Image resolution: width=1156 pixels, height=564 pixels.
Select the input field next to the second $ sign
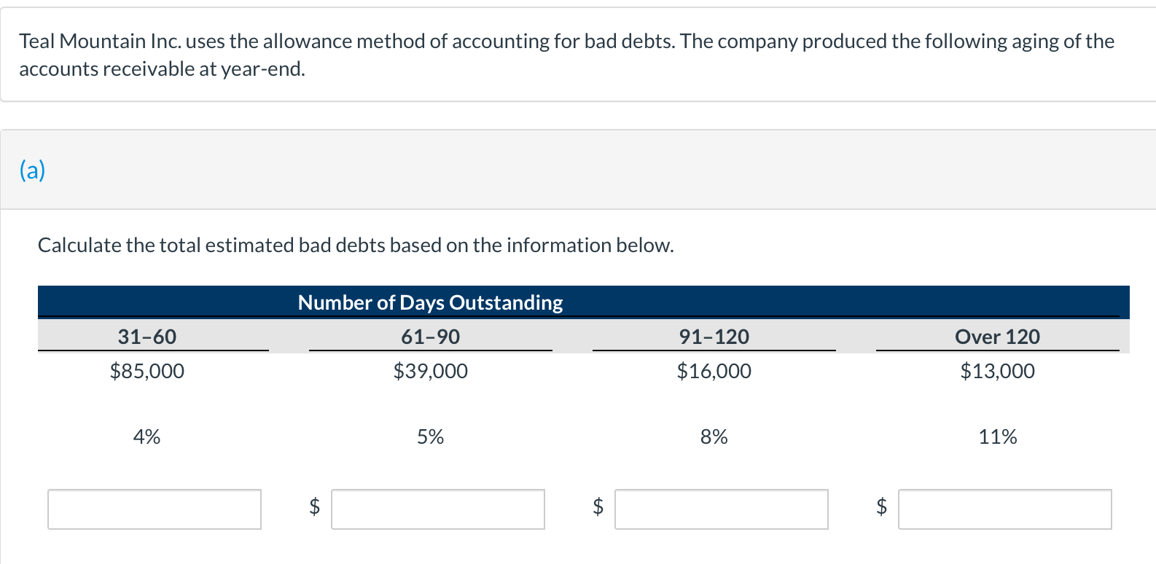point(438,509)
